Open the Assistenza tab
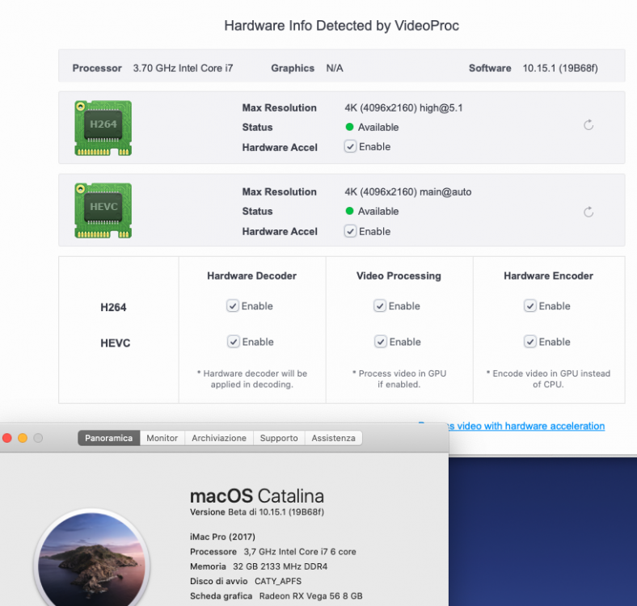 (x=334, y=438)
